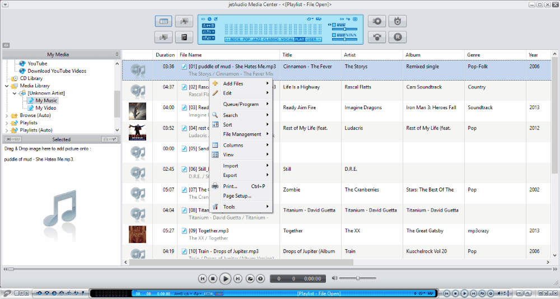Sort by the Genre column header
Image resolution: width=560 pixels, height=299 pixels.
click(x=495, y=55)
